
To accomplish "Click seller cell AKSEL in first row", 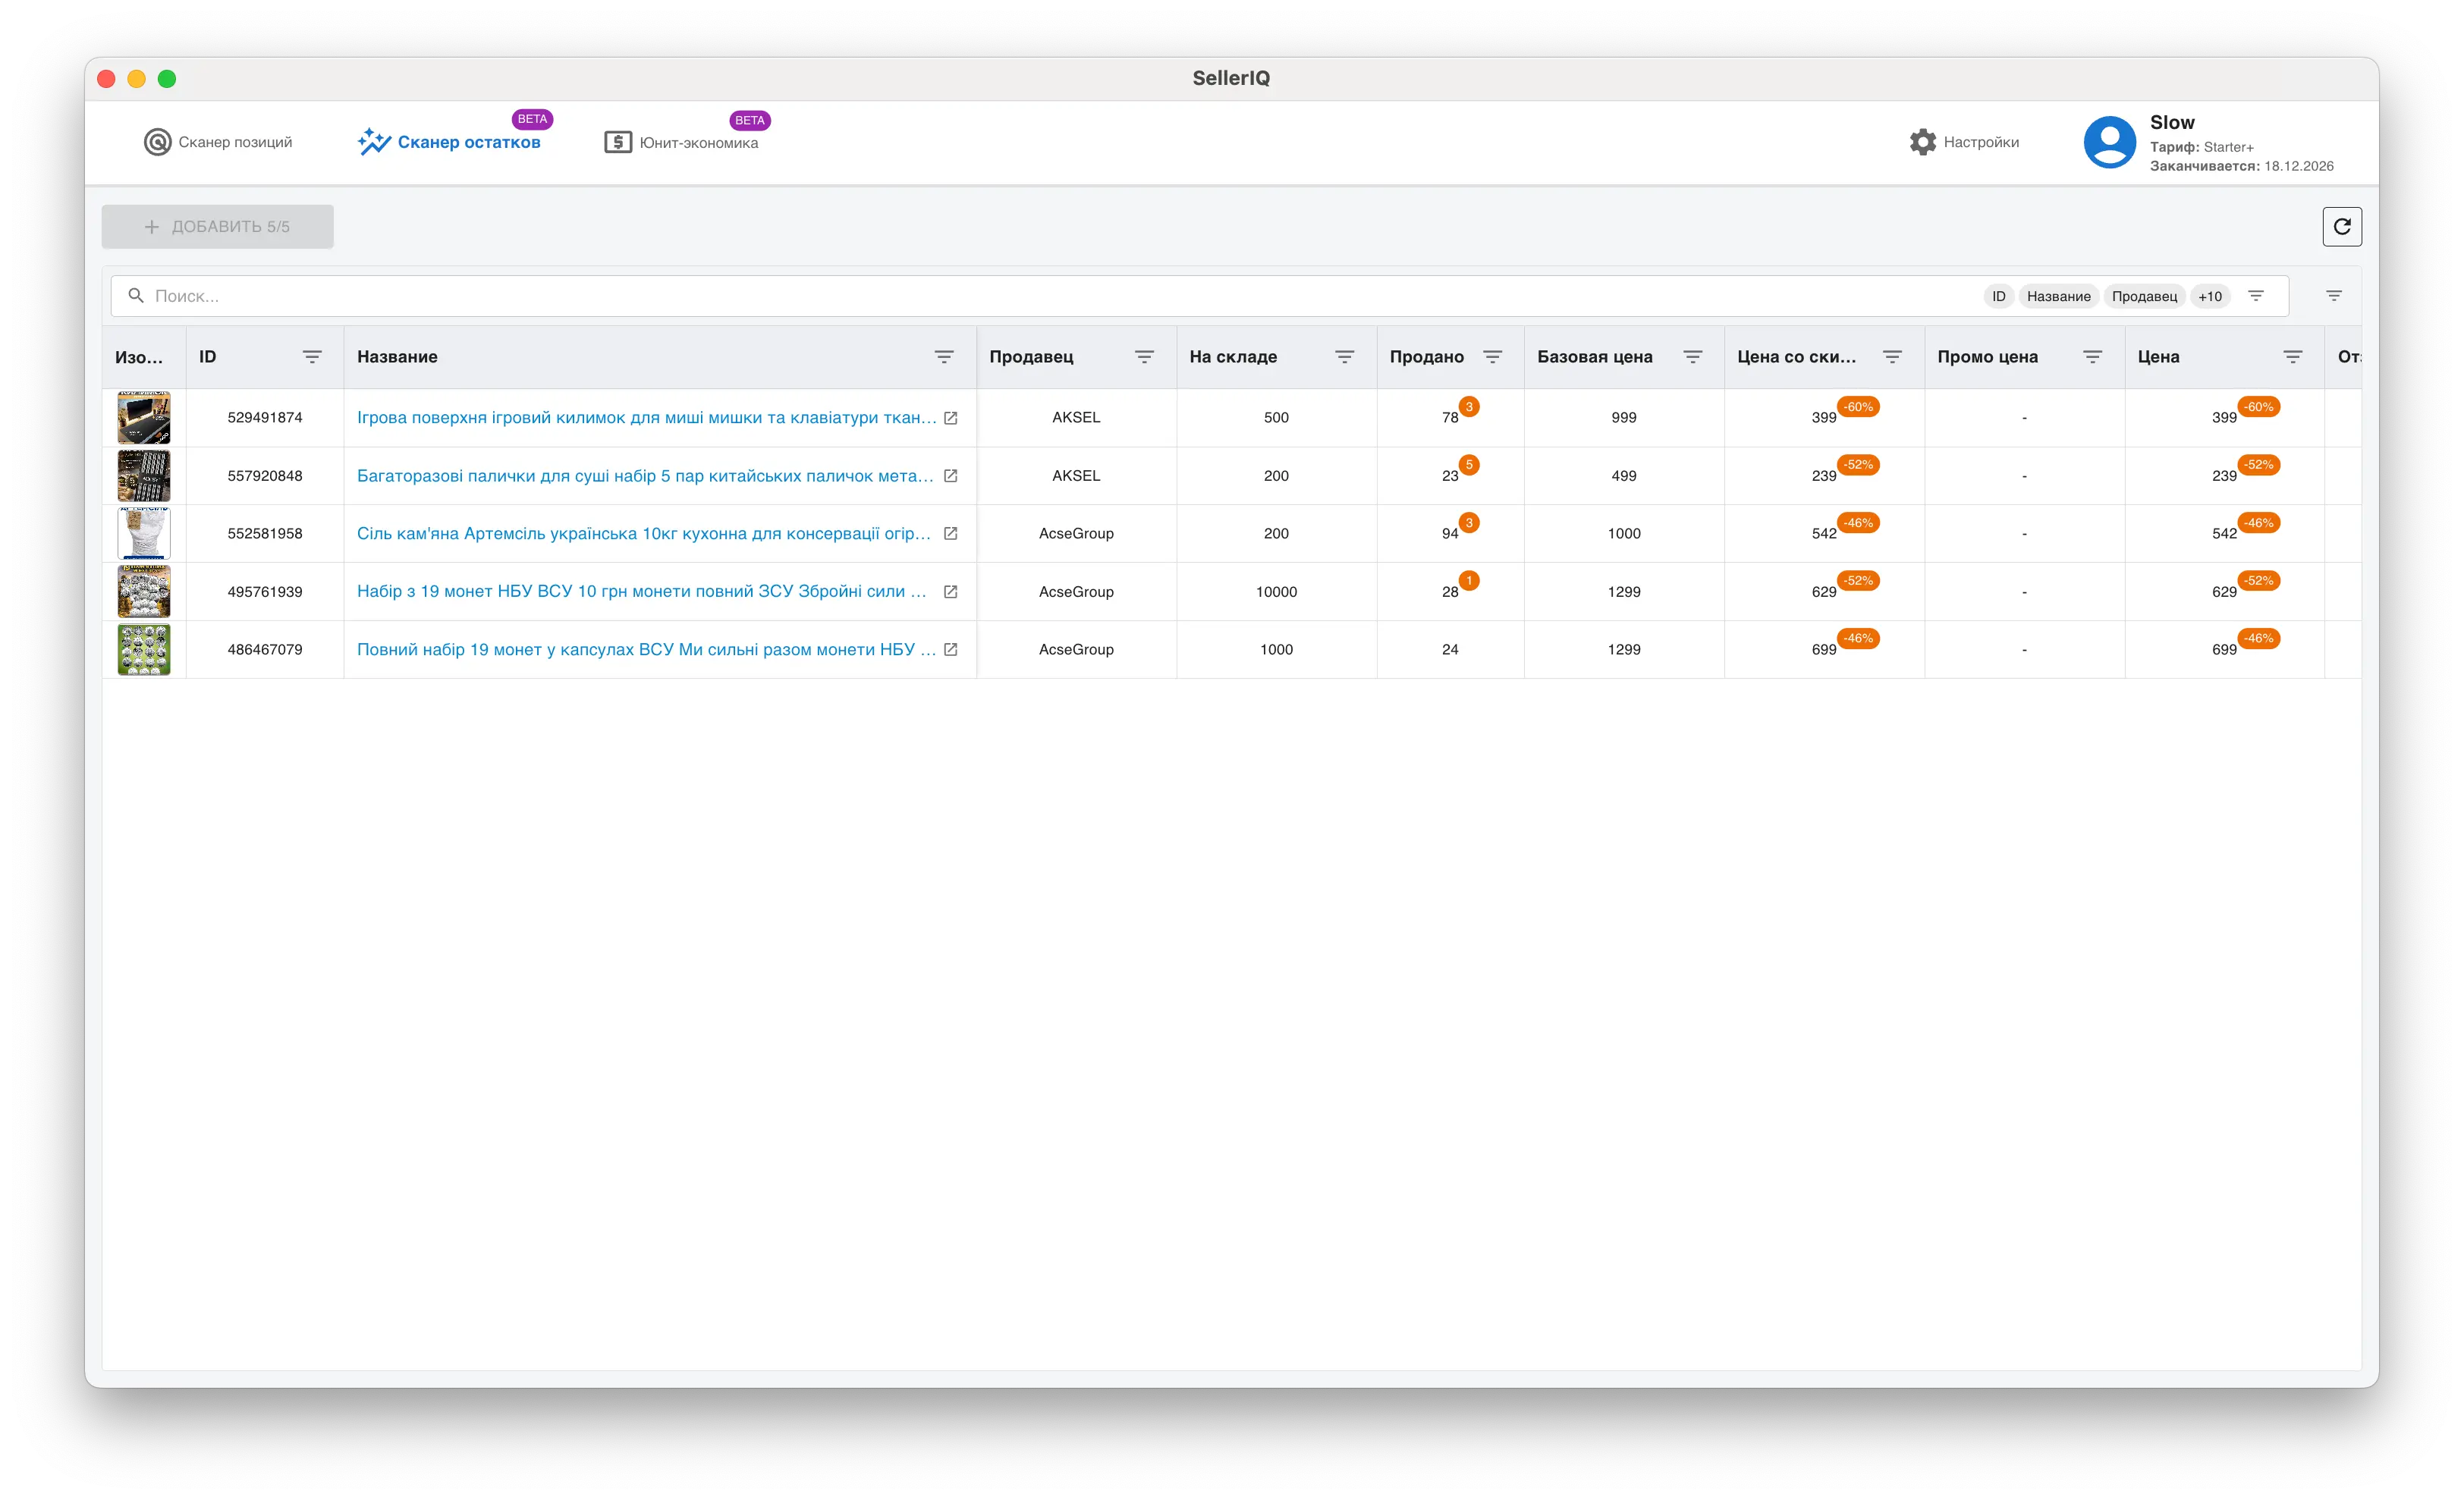I will pos(1076,418).
